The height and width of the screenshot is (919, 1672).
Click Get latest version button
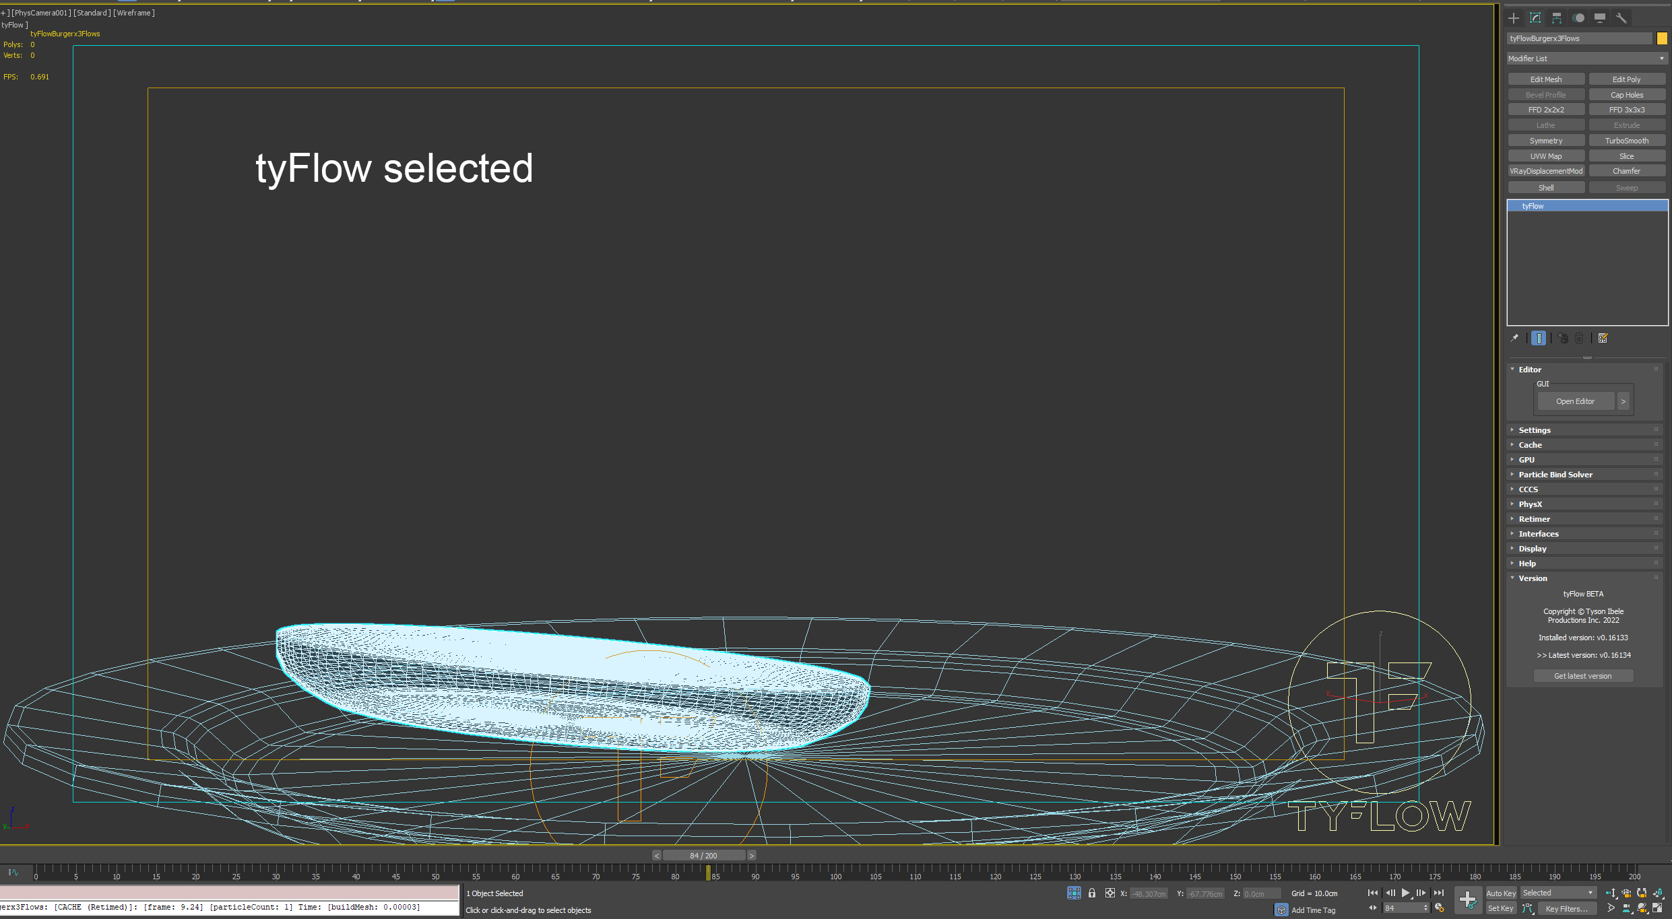[1582, 676]
